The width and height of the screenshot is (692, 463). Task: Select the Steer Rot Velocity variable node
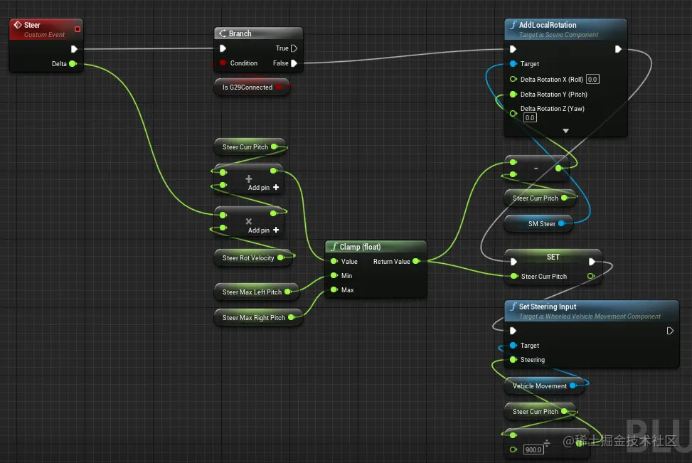tap(253, 257)
